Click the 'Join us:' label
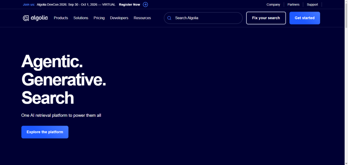348x165 pixels. [29, 4]
